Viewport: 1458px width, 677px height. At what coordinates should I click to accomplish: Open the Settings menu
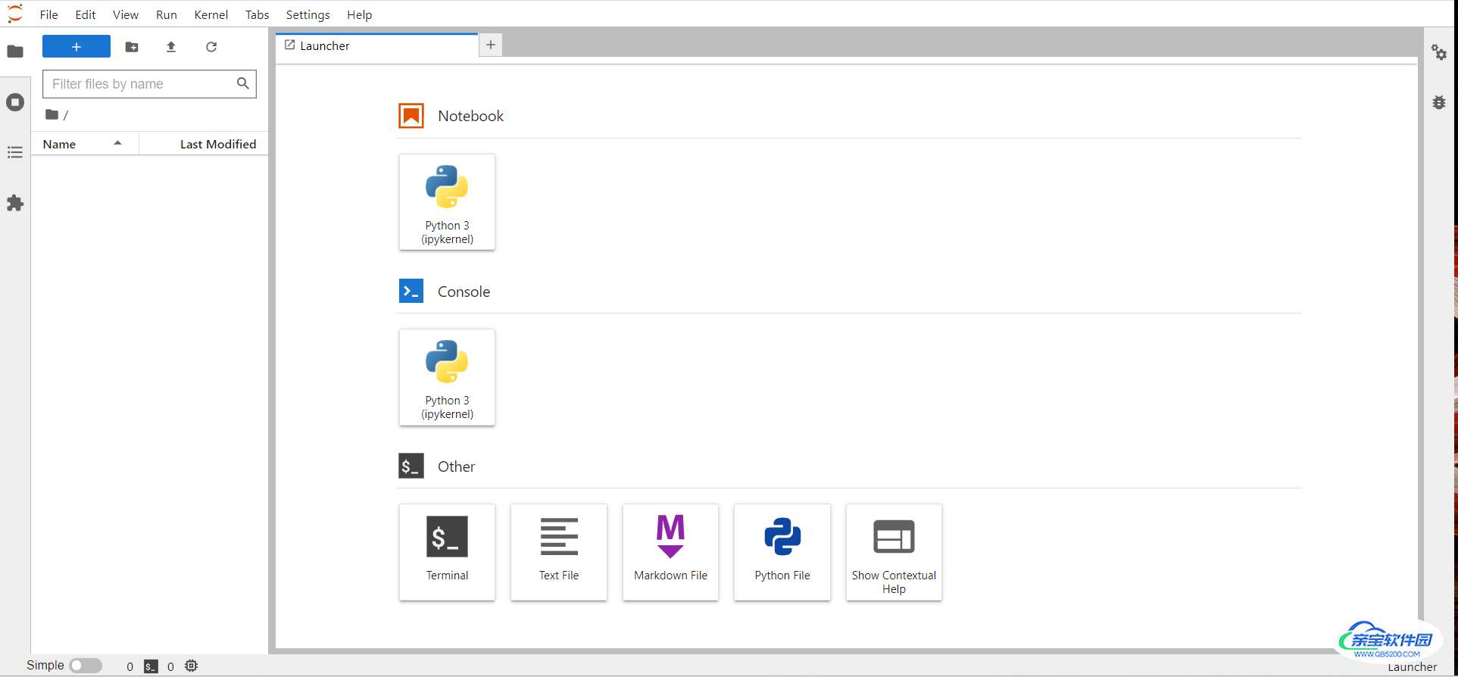click(308, 14)
